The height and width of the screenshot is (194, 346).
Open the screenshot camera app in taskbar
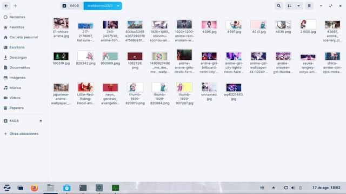67,188
